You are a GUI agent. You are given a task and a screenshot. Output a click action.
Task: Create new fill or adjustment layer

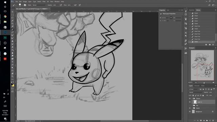[204, 121]
